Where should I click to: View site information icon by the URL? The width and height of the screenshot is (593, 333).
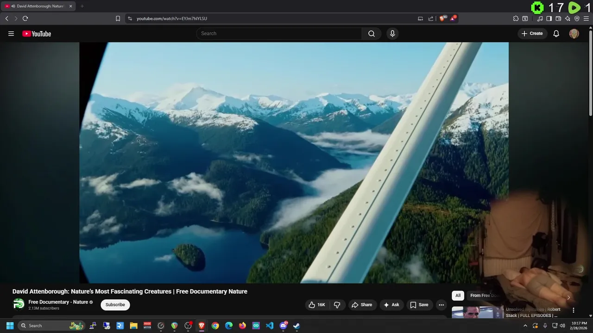click(130, 18)
